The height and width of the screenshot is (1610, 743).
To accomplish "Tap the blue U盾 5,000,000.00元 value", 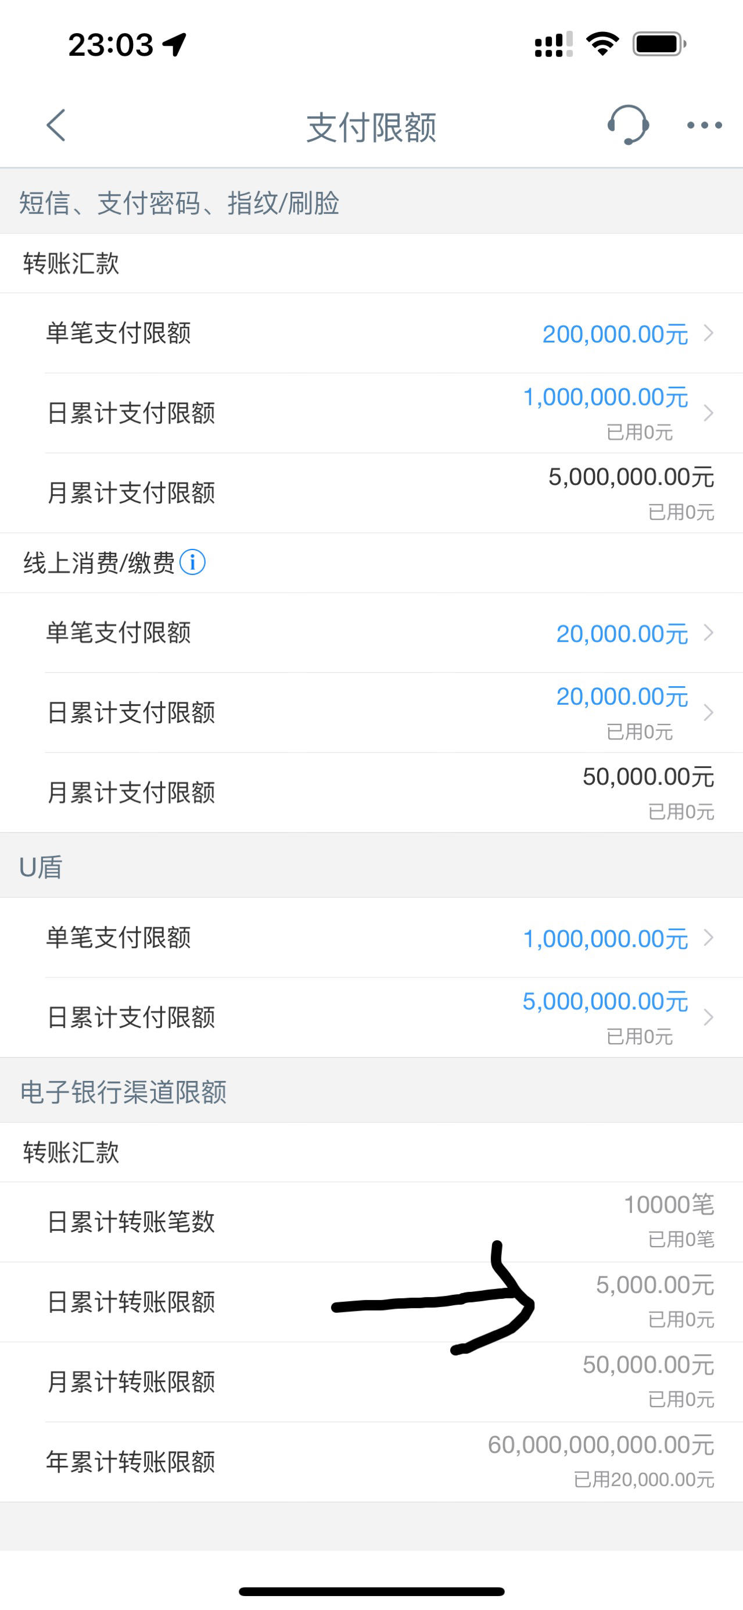I will (605, 1002).
